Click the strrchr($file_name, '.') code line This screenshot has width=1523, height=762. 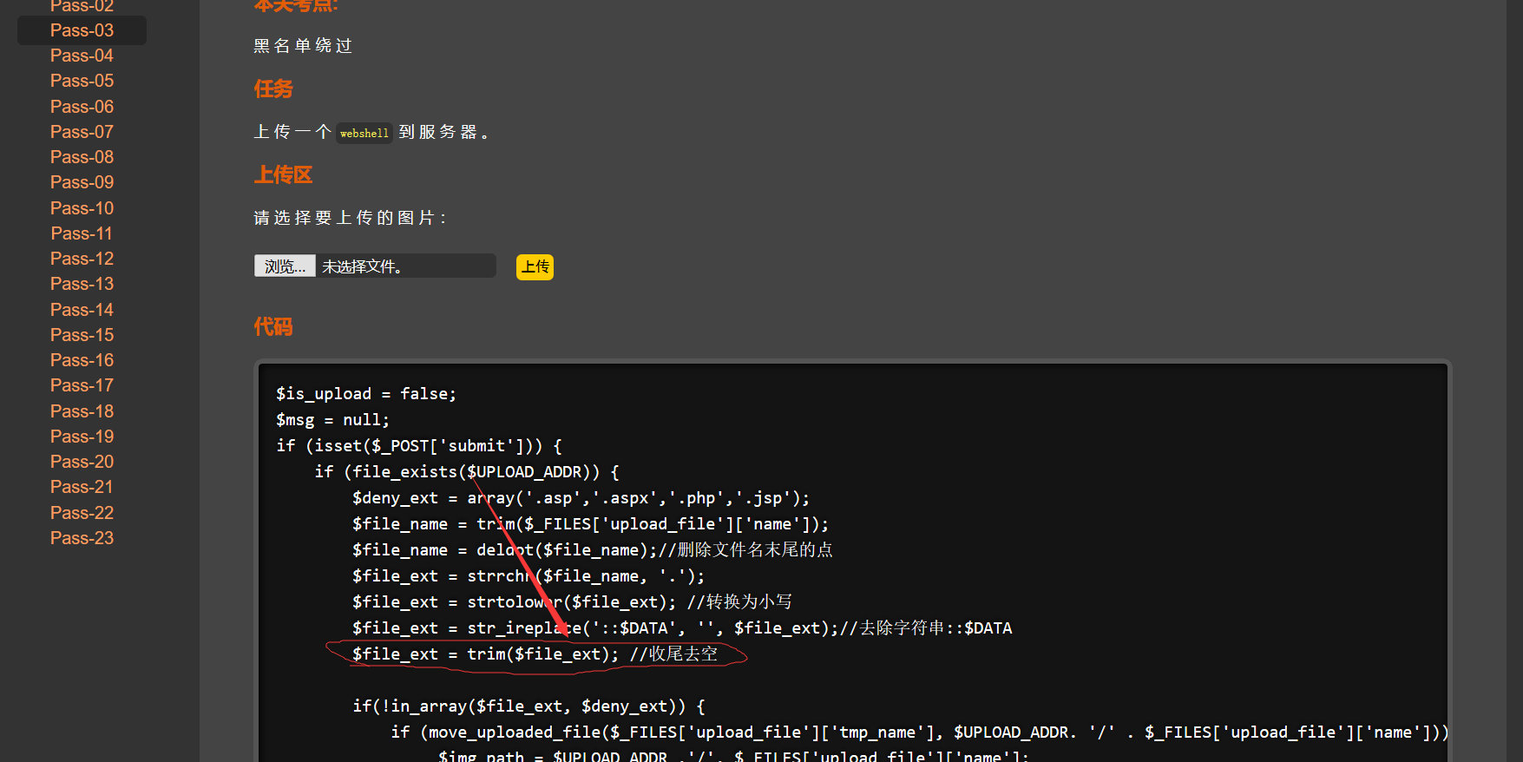point(528,576)
